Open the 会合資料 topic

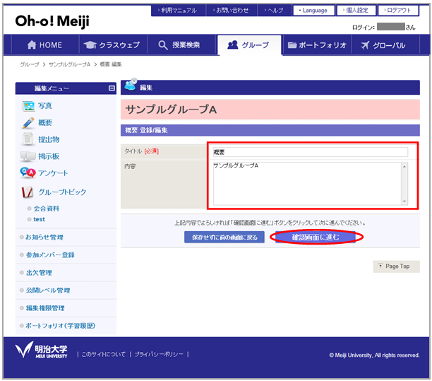[47, 209]
